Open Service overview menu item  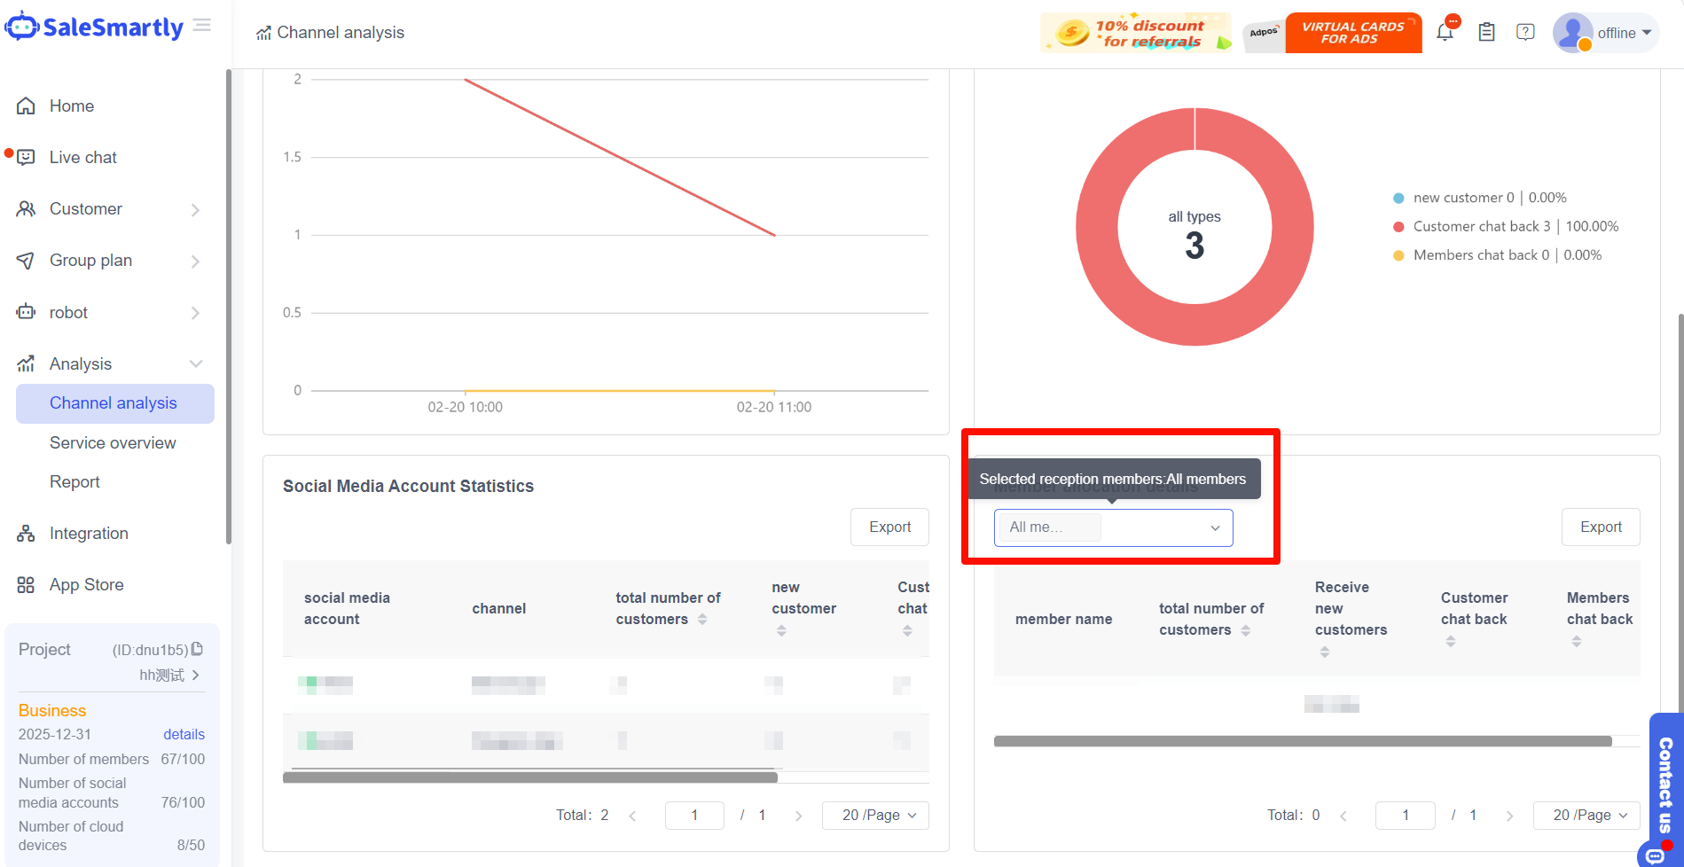coord(113,443)
